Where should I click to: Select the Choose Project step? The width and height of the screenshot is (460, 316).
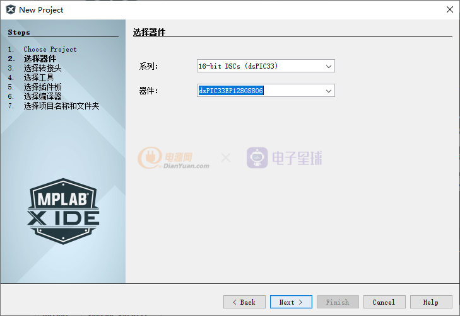point(50,49)
